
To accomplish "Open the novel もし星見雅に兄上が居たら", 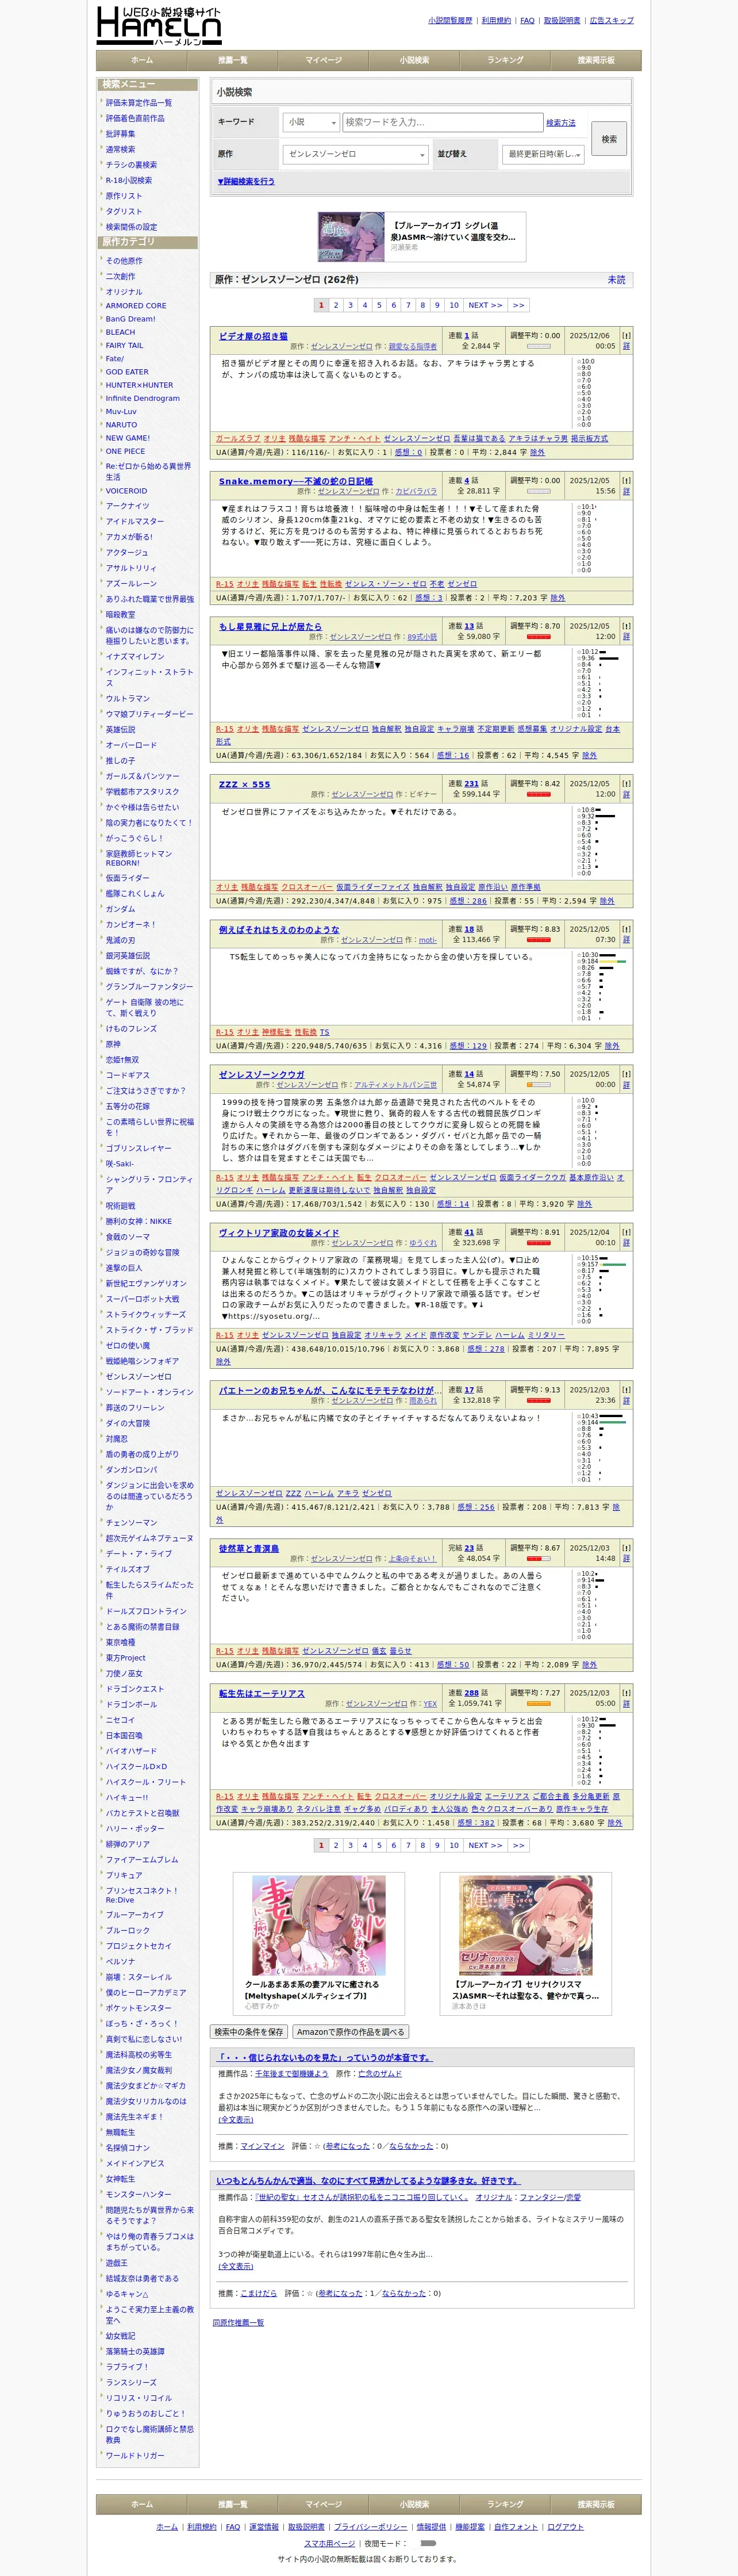I will 271,627.
